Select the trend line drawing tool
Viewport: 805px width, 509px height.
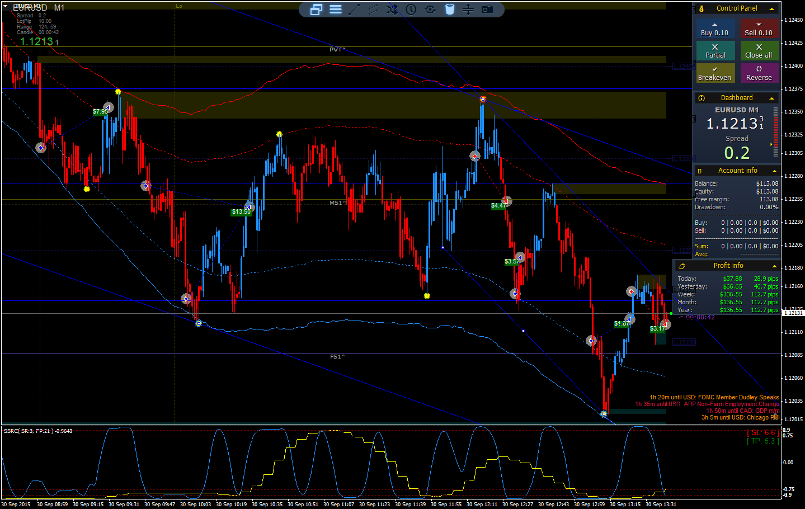pyautogui.click(x=354, y=10)
